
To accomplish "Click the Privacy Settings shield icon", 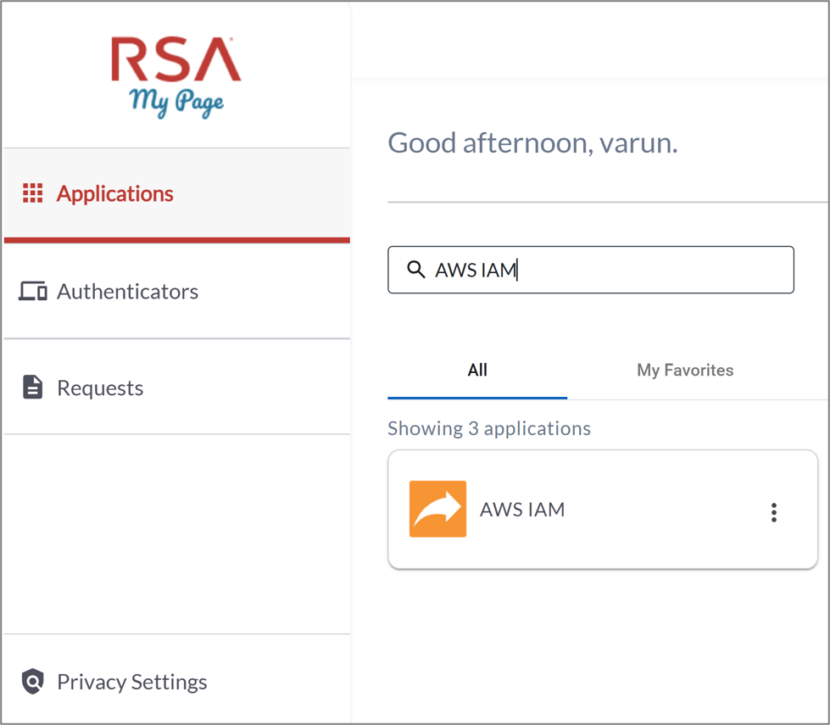I will (x=33, y=681).
